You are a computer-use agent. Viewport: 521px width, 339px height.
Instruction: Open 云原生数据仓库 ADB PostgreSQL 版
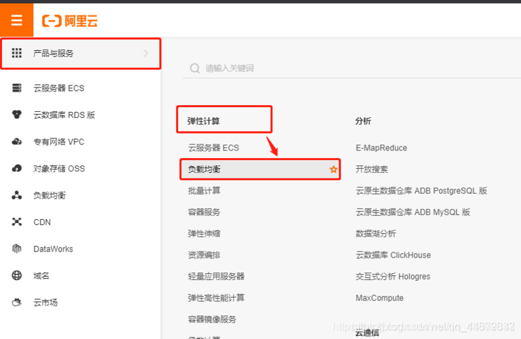tap(421, 191)
